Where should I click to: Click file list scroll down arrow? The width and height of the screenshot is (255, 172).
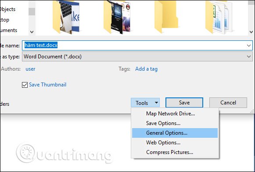251,32
